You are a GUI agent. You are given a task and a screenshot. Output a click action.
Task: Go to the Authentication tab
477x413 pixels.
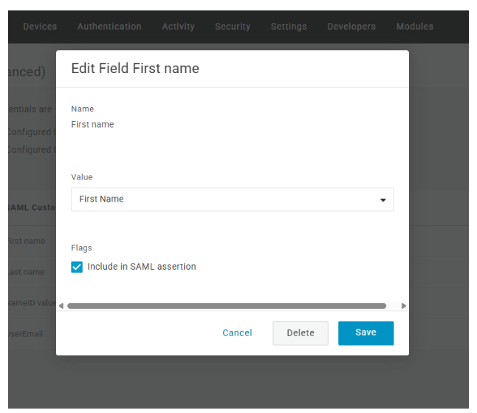(x=109, y=27)
